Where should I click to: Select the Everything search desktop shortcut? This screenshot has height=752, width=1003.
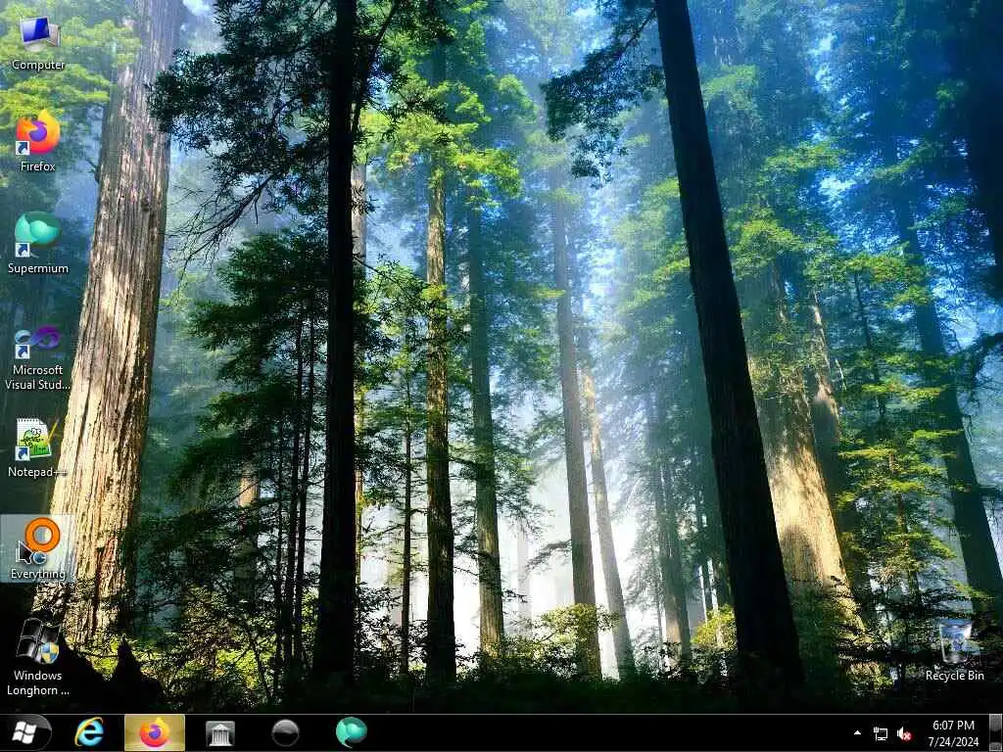tap(38, 548)
